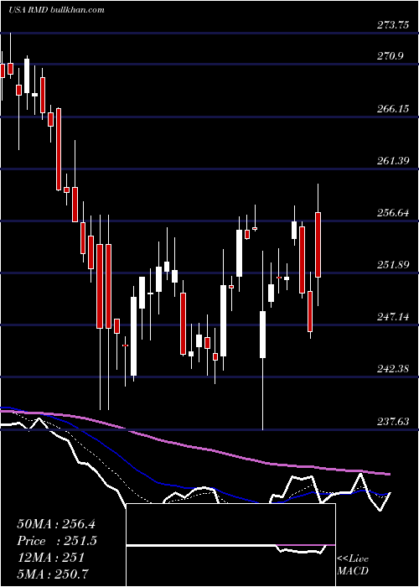Click the 256.64 price level label

393,213
